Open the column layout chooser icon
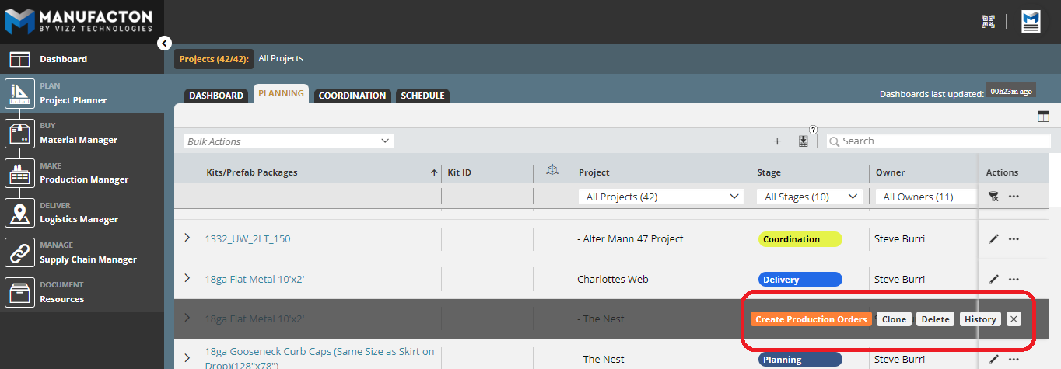The width and height of the screenshot is (1061, 369). [1042, 117]
